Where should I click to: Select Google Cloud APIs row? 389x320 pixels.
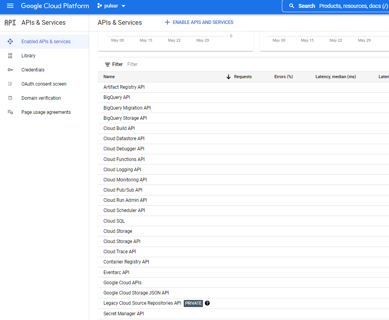tap(243, 283)
